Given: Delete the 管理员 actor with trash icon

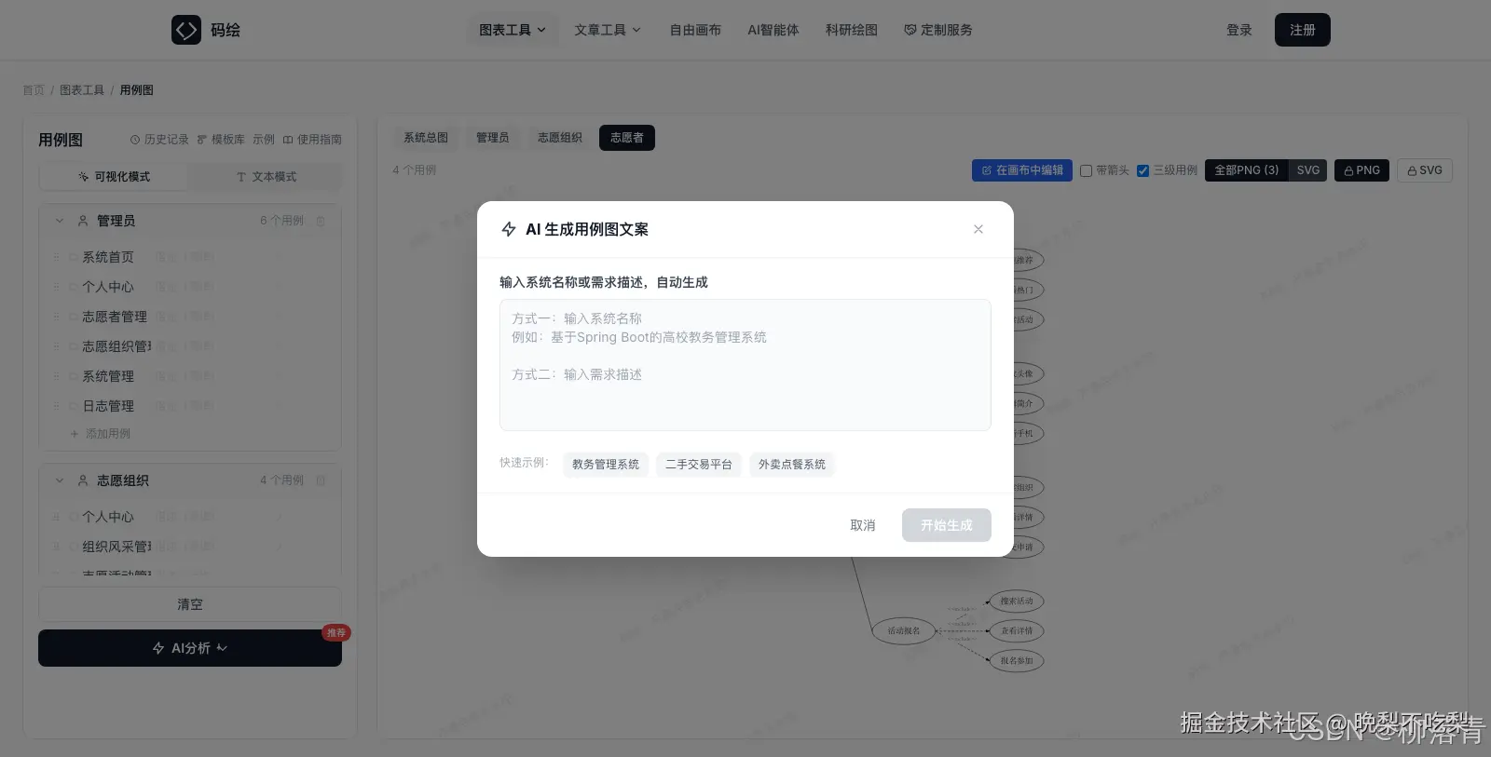Looking at the screenshot, I should (x=321, y=221).
